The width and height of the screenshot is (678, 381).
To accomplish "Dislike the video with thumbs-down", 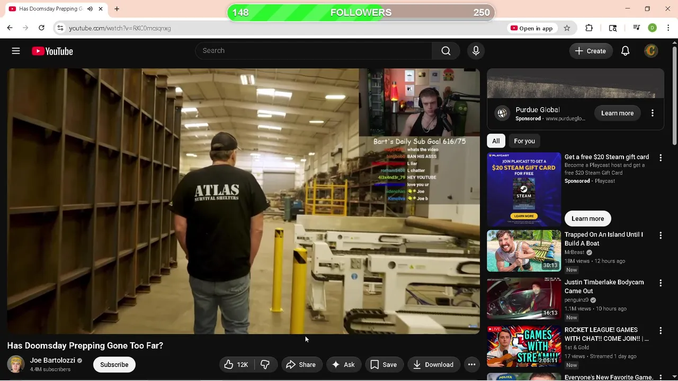I will (x=265, y=365).
